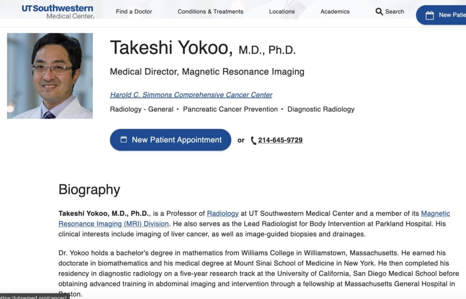Click the Biography section heading
Viewport: 466px width, 299px height.
coord(89,189)
